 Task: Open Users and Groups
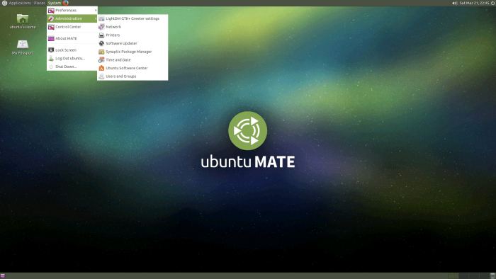[x=133, y=76]
